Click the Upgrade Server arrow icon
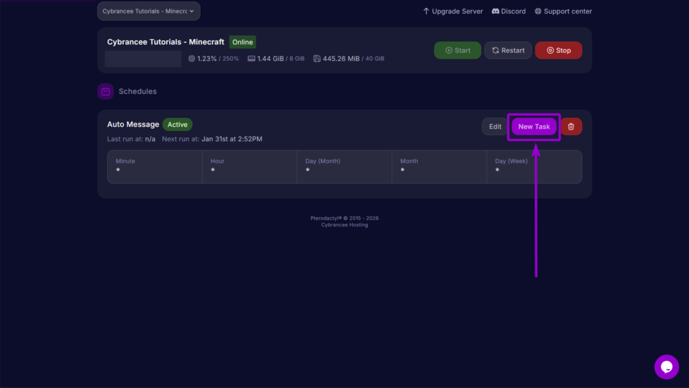Screen dimensions: 689x388 (x=425, y=11)
